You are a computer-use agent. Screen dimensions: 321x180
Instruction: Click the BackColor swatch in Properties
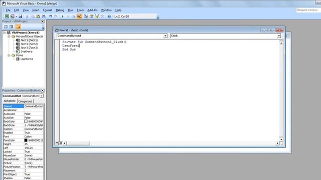click(26, 121)
